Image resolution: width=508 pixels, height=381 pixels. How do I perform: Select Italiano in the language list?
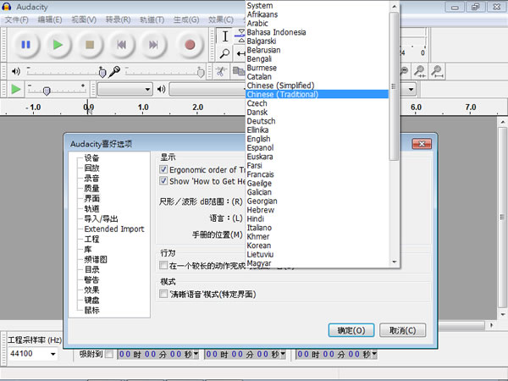coord(259,228)
